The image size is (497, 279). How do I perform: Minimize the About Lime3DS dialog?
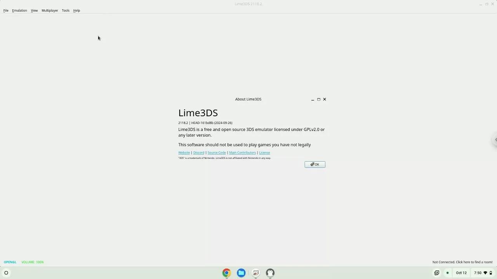(x=313, y=99)
